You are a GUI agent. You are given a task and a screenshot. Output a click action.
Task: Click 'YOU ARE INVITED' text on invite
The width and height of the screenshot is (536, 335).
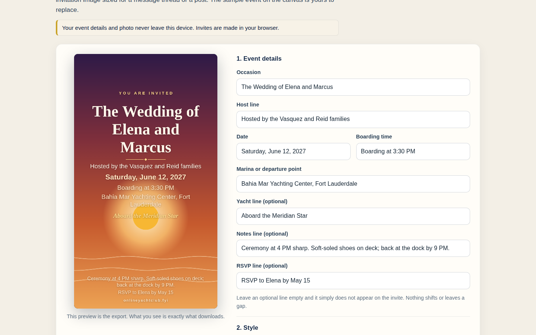coord(146,93)
